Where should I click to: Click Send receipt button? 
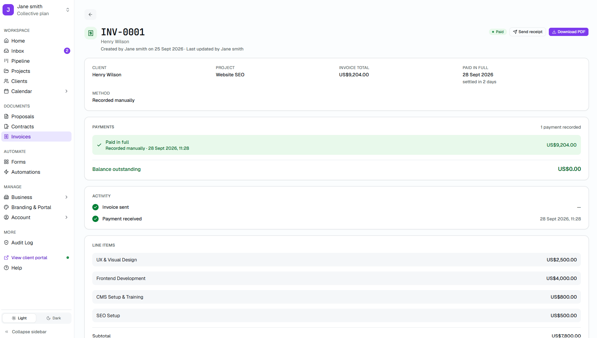(x=528, y=32)
